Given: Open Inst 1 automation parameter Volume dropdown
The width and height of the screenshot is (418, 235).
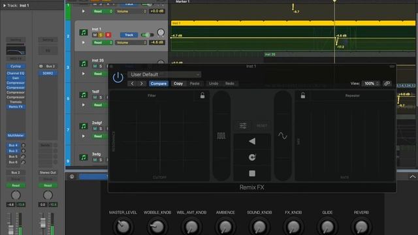Looking at the screenshot, I should [x=131, y=42].
